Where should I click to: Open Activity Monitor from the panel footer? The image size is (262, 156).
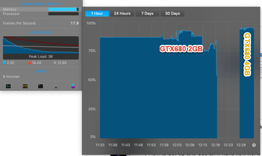[x=8, y=86]
